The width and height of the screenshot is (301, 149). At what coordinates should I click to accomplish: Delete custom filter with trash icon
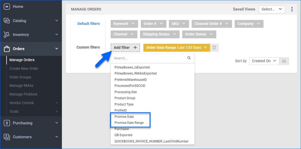click(x=214, y=47)
